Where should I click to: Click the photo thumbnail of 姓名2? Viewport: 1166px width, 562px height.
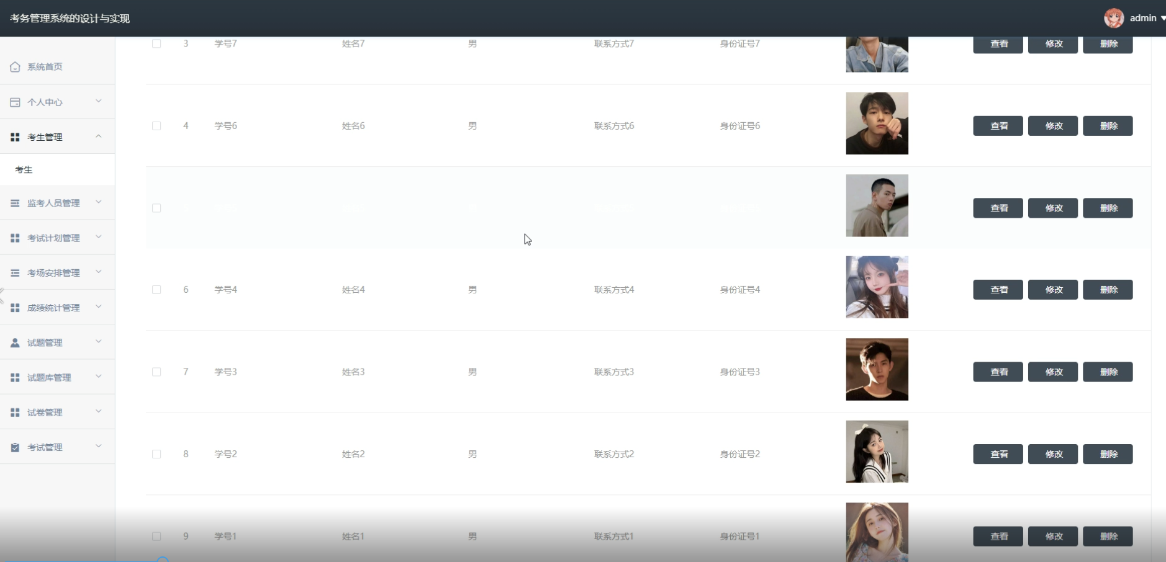click(x=877, y=452)
